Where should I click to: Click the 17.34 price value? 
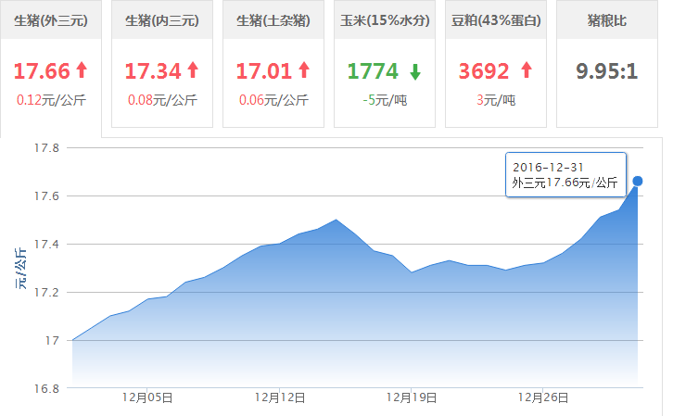tap(153, 71)
